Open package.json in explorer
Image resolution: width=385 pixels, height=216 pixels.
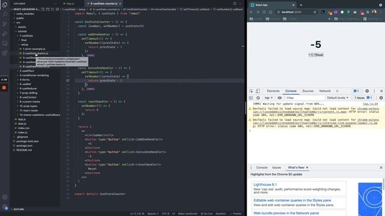point(24,146)
